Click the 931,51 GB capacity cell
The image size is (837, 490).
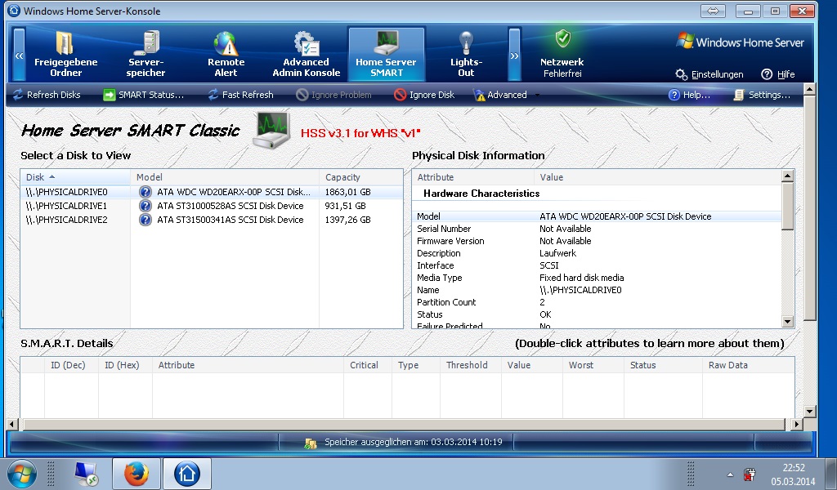346,206
